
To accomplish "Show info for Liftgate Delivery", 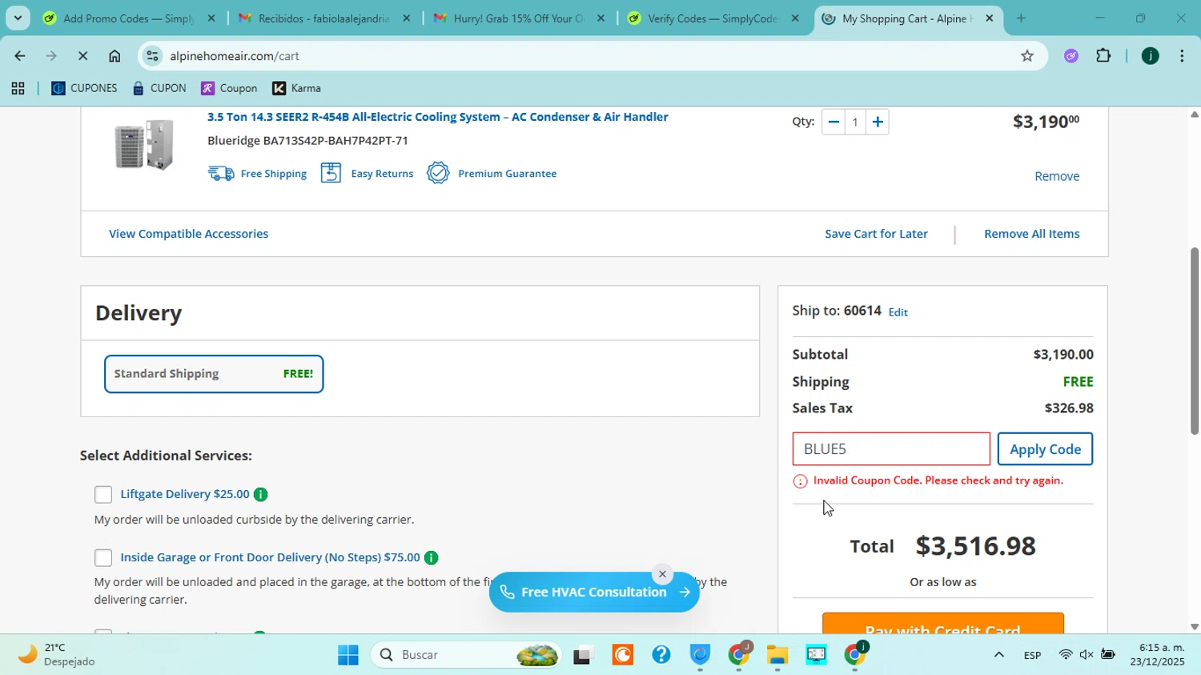I will coord(260,495).
